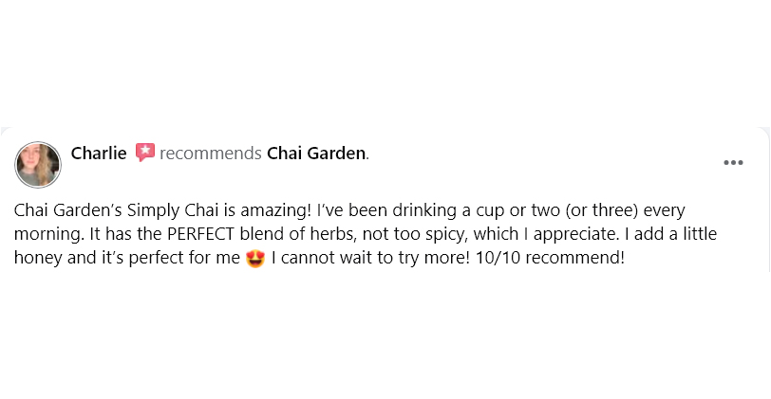Open the Chai Garden page link
Image resolution: width=771 pixels, height=399 pixels.
pos(316,153)
